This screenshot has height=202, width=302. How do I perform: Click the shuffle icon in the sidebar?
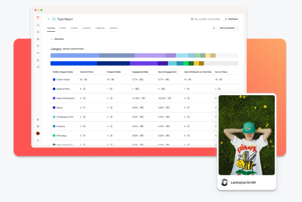38,67
